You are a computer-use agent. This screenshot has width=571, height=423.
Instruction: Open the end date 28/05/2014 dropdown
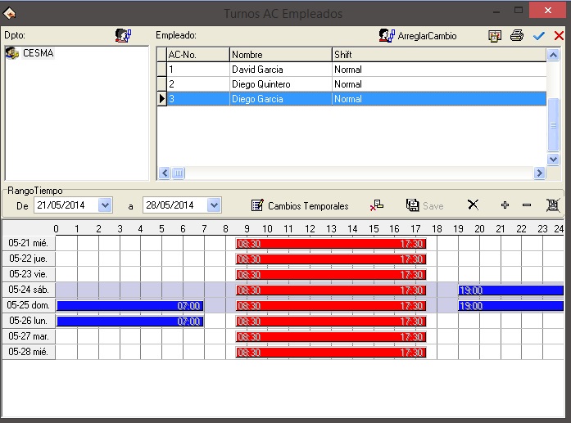click(214, 205)
